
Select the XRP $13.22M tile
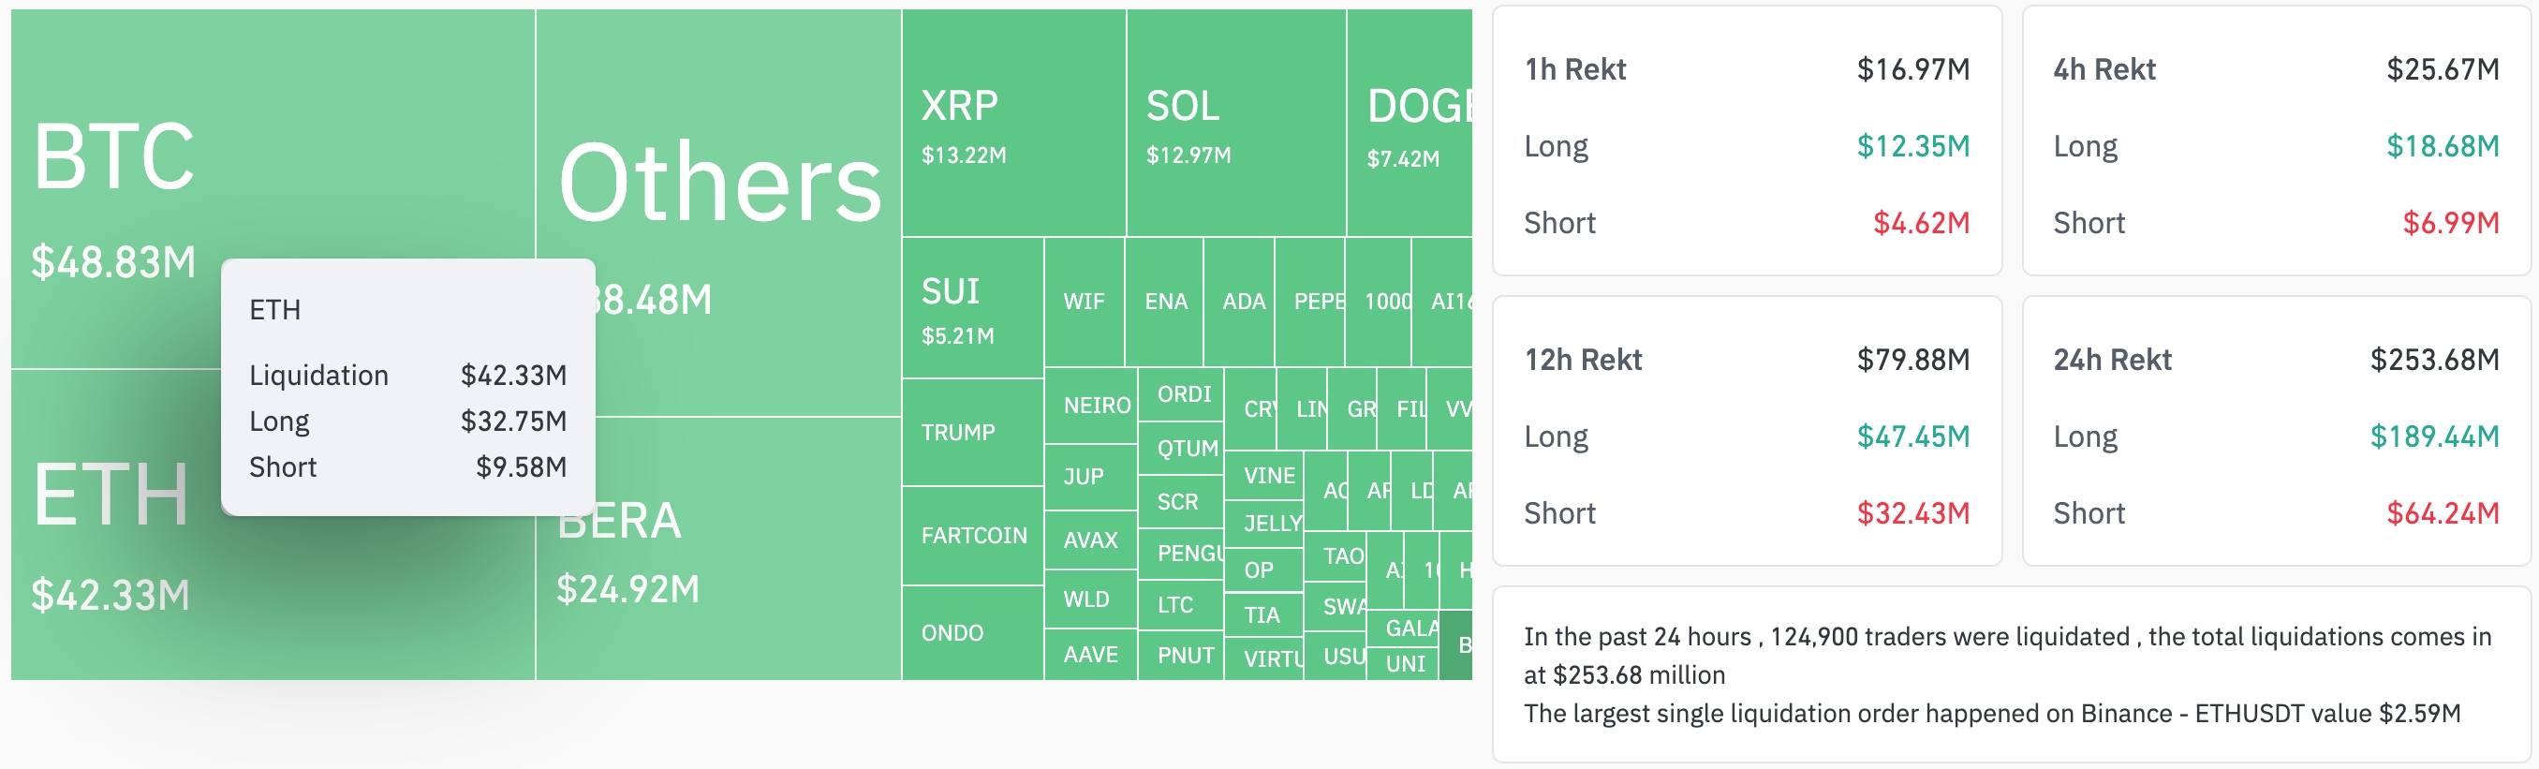(1013, 123)
